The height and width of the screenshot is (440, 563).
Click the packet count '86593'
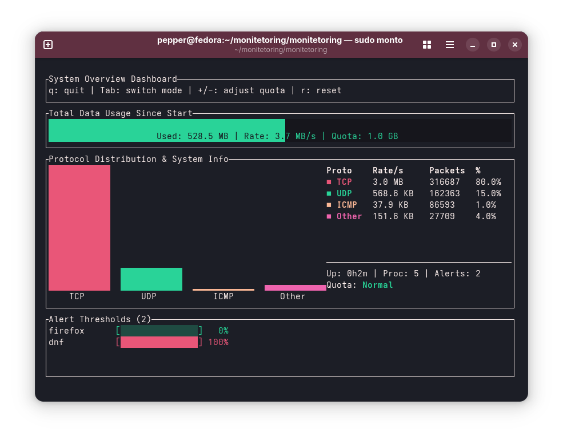point(442,205)
